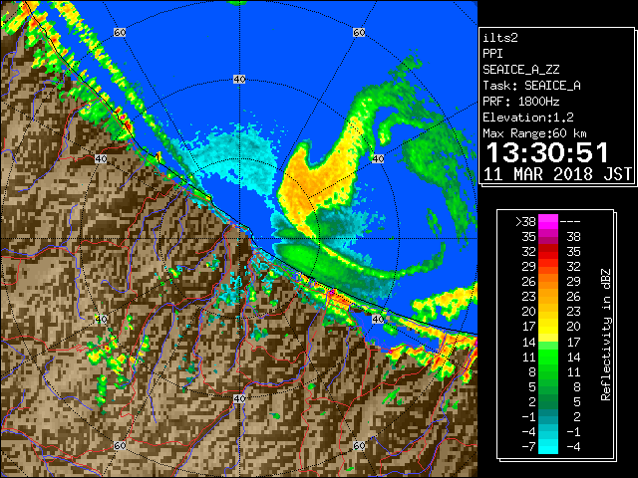Click the radar site name 'ilts2'
Screen dimensions: 638x478
point(500,38)
